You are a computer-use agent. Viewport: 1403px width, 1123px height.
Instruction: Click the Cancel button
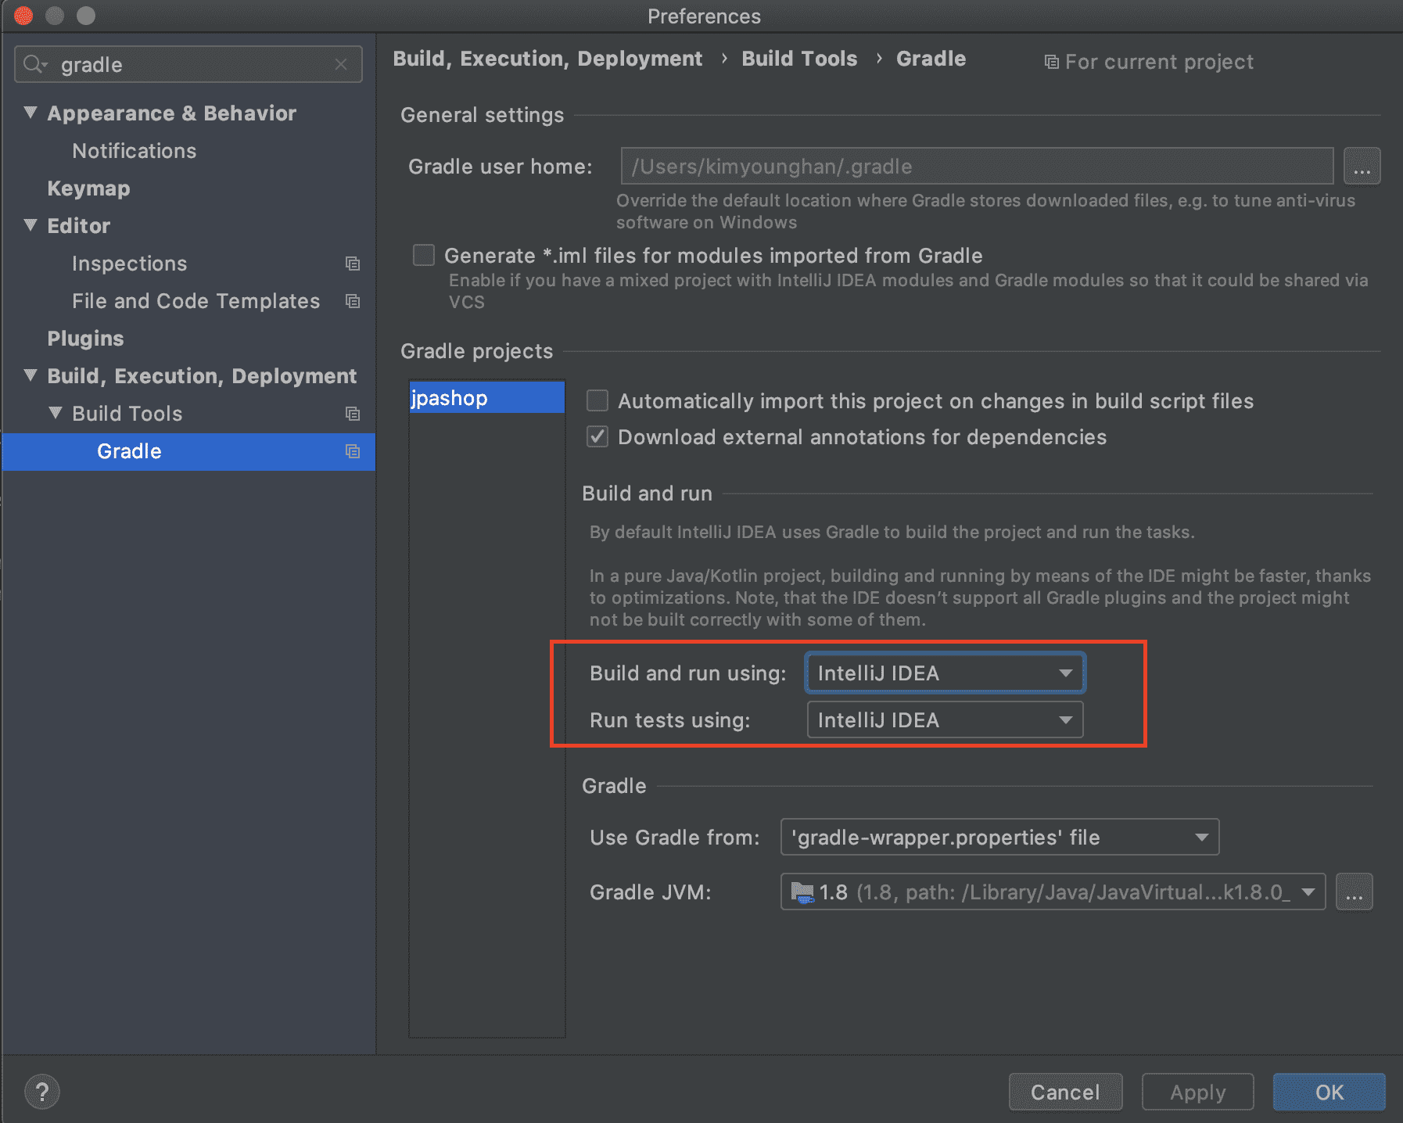(1065, 1092)
